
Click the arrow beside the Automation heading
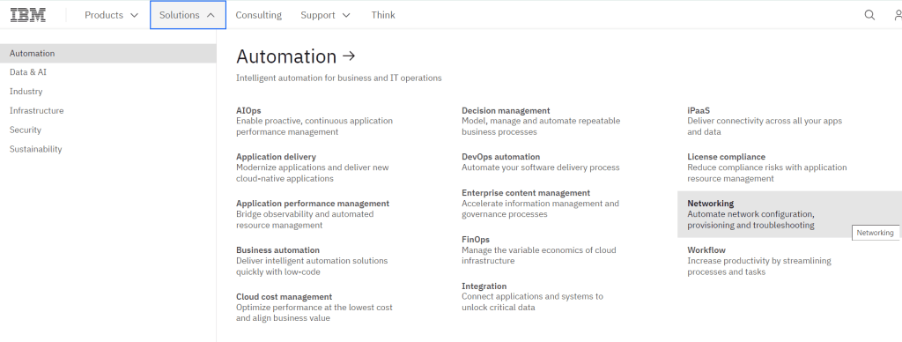click(349, 56)
